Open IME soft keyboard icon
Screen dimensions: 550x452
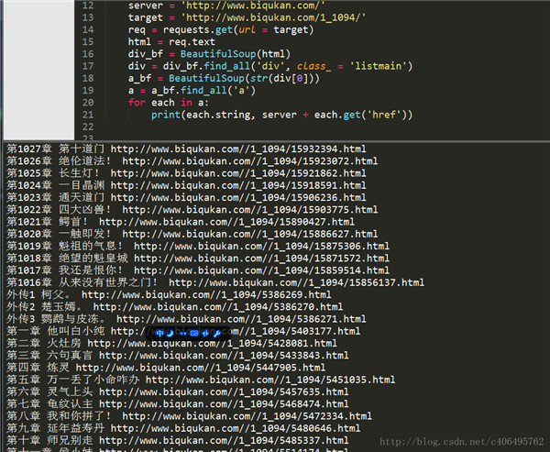194,333
